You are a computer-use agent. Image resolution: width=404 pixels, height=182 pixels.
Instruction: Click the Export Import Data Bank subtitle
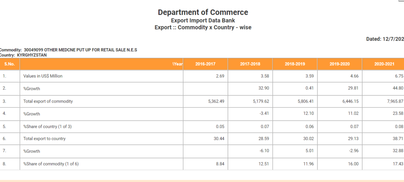203,20
